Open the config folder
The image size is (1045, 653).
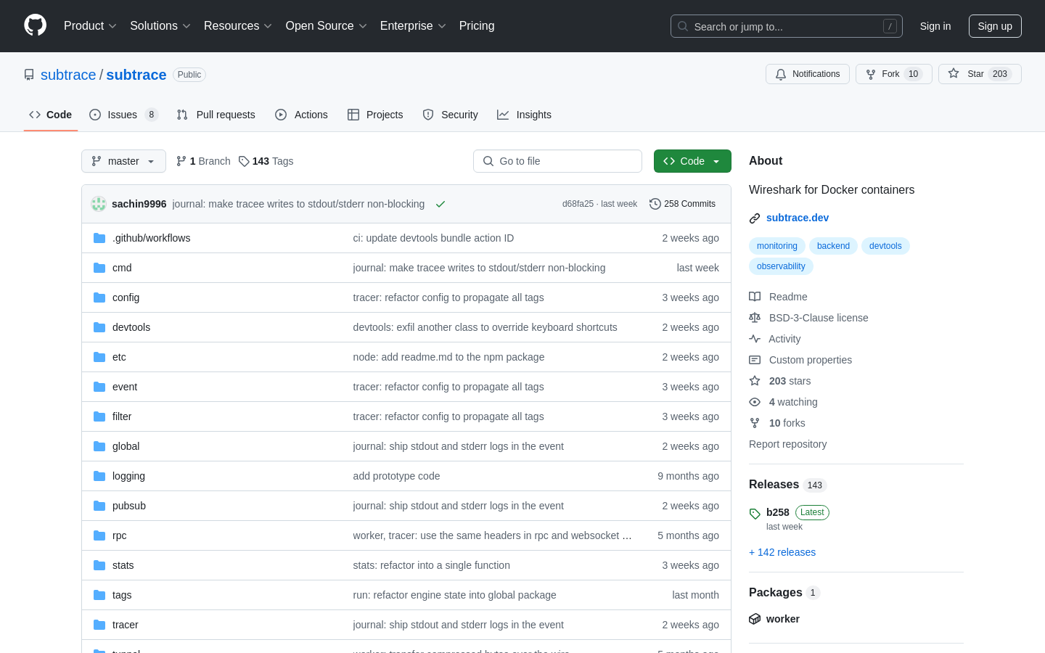click(x=126, y=297)
